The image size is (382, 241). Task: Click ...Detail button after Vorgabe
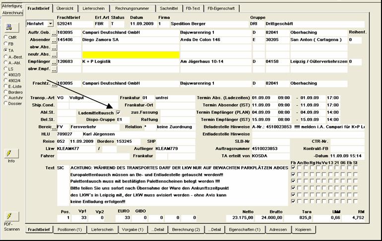click(x=158, y=230)
